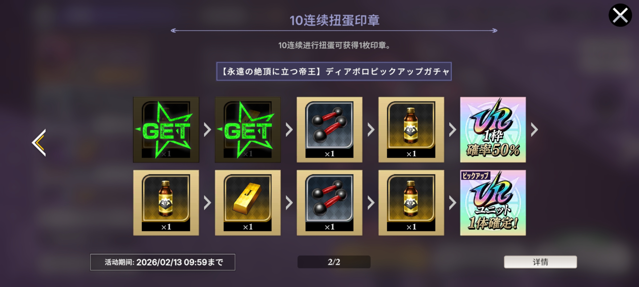
Task: Open the ピックアップ UR ユニット1体確定 reward
Action: [x=493, y=203]
